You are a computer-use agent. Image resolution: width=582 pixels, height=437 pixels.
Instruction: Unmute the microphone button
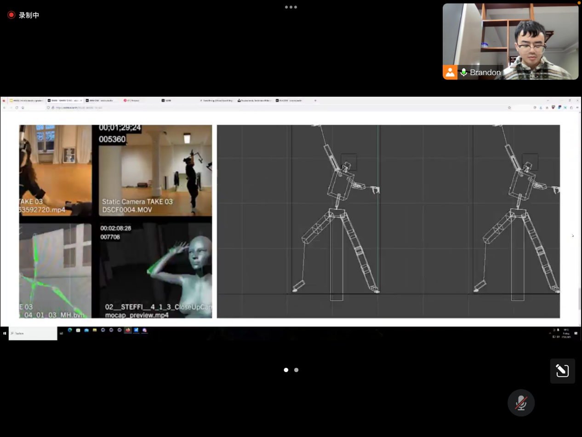(521, 403)
